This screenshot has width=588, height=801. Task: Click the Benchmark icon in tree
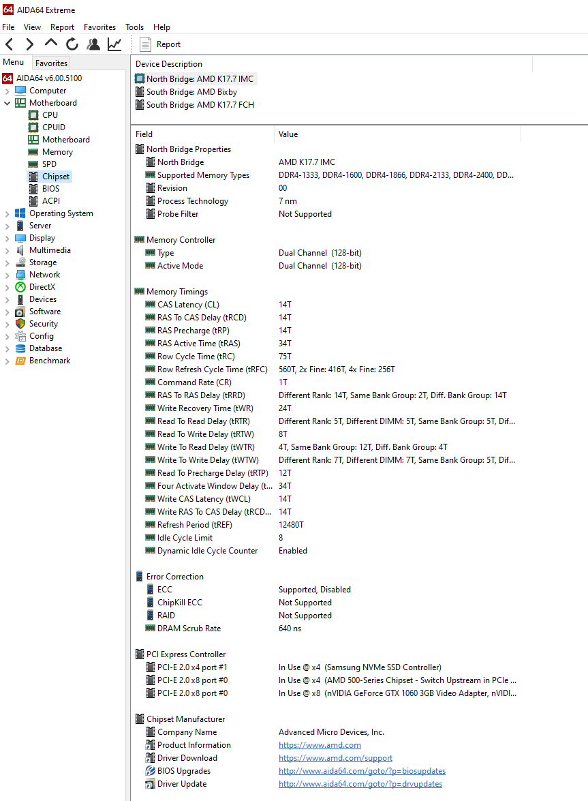click(x=20, y=360)
